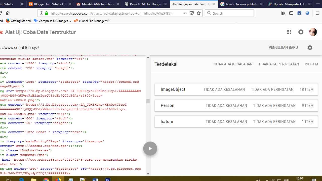Click the round globe search extension icon
The width and height of the screenshot is (322, 181).
pyautogui.click(x=307, y=13)
